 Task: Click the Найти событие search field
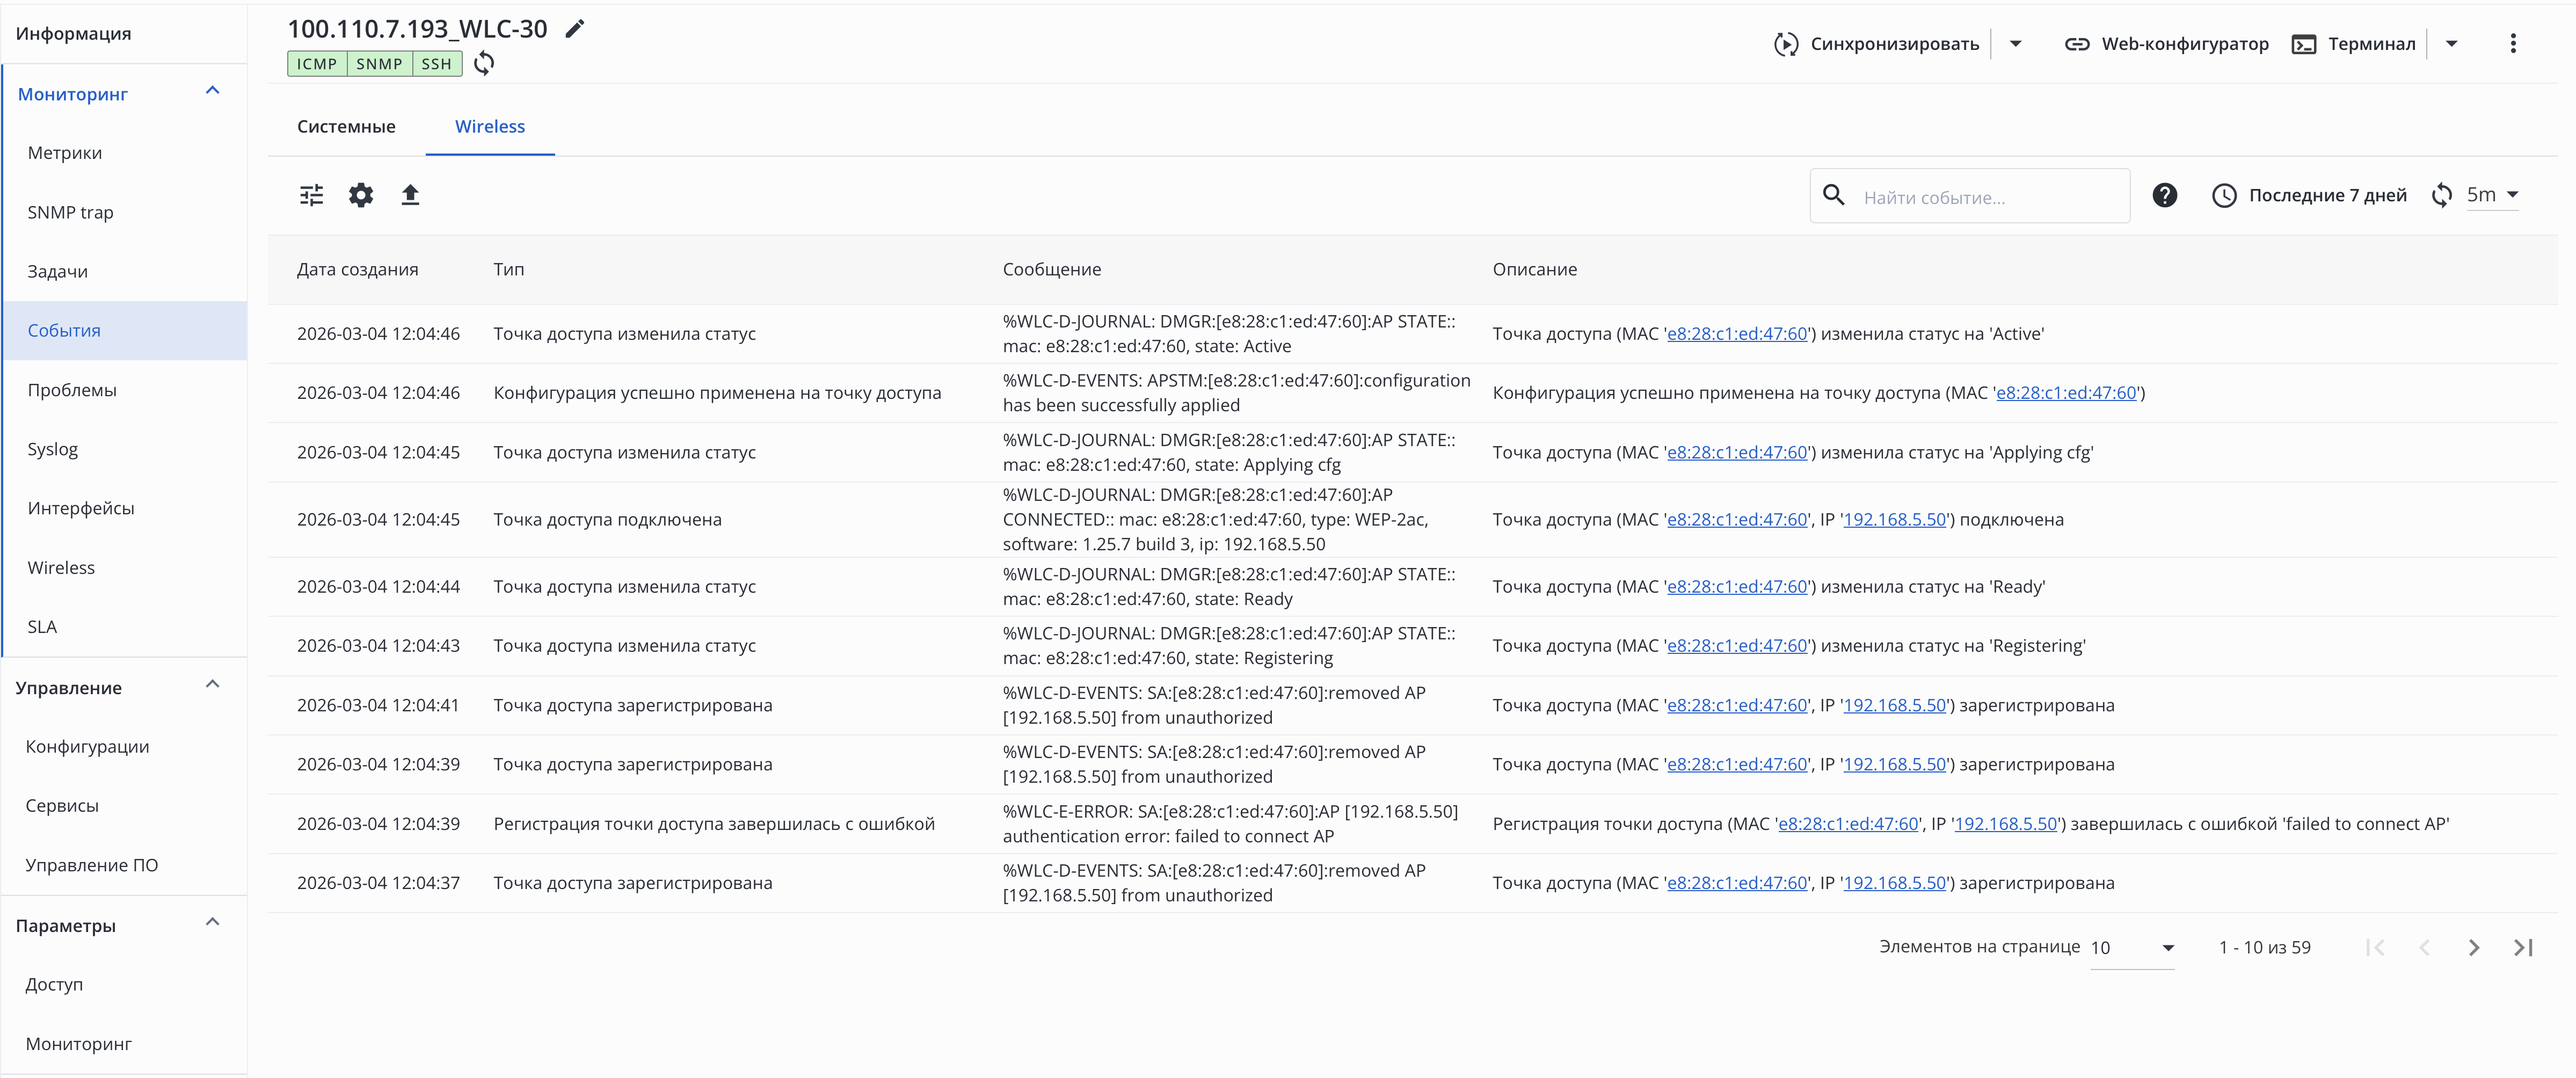click(1985, 197)
